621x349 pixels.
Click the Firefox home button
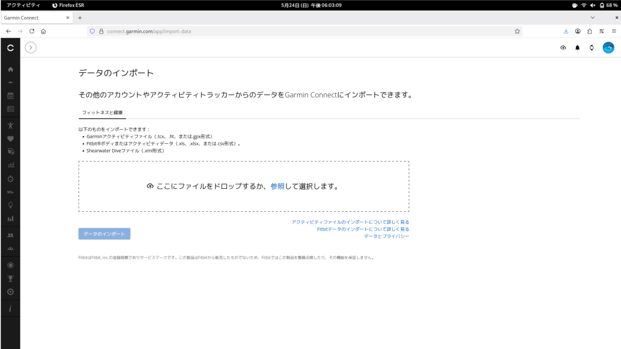coord(43,31)
